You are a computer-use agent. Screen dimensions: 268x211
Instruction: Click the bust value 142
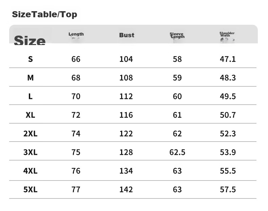[x=126, y=190]
